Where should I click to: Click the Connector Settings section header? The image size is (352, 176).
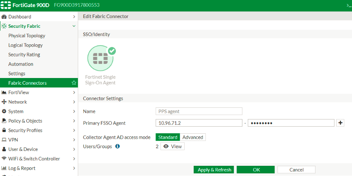click(103, 98)
